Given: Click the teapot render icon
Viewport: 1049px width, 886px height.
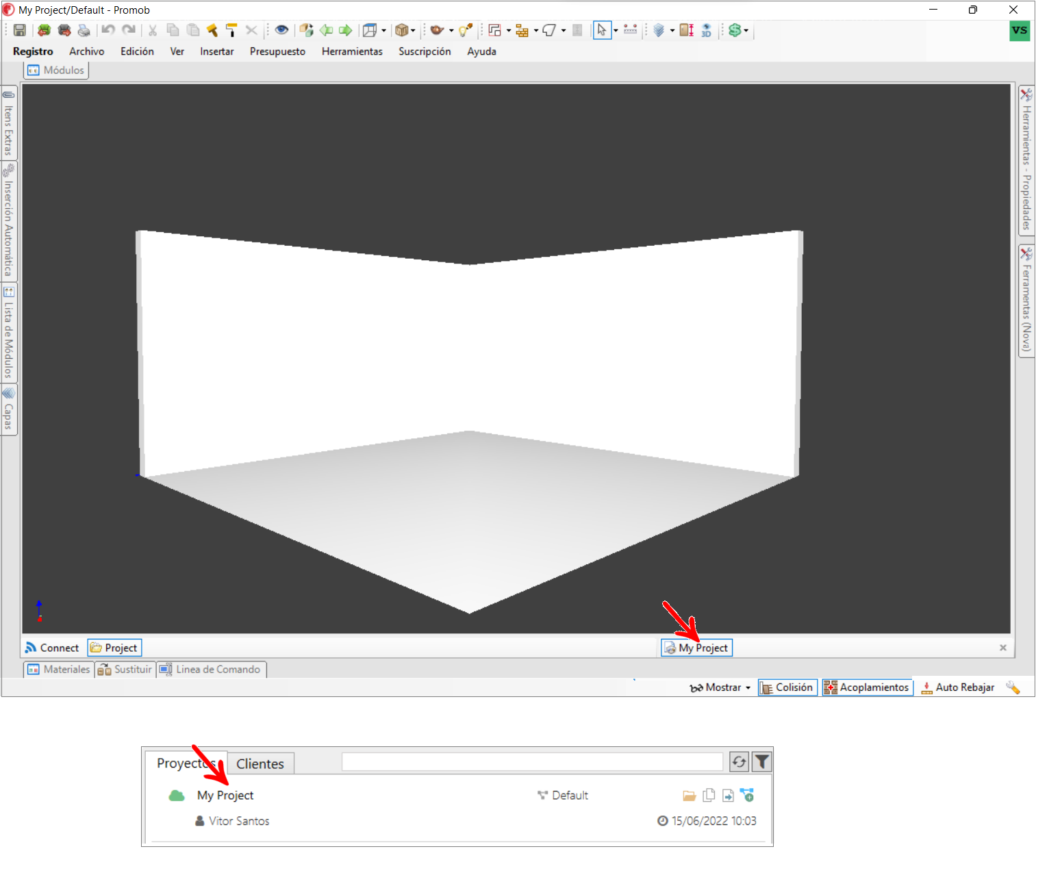Looking at the screenshot, I should (x=437, y=30).
